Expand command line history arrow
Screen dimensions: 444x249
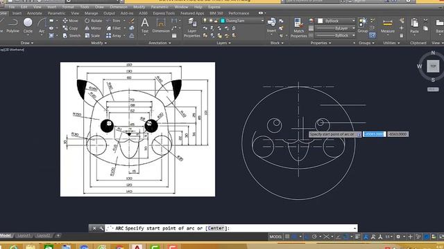point(355,228)
